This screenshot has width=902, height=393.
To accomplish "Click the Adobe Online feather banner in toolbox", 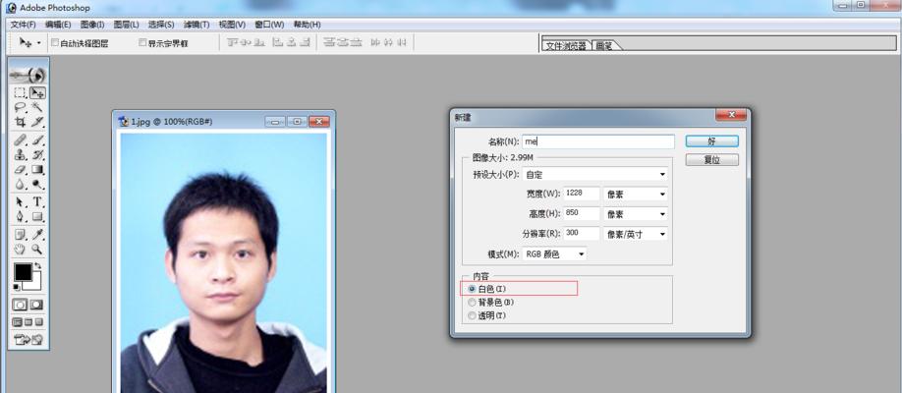I will tap(28, 75).
